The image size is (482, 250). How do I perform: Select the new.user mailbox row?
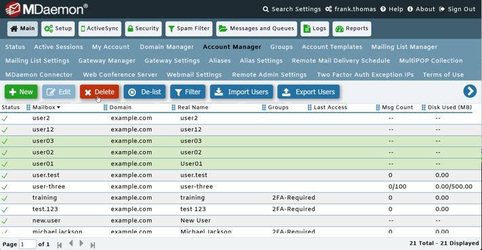tap(241, 220)
